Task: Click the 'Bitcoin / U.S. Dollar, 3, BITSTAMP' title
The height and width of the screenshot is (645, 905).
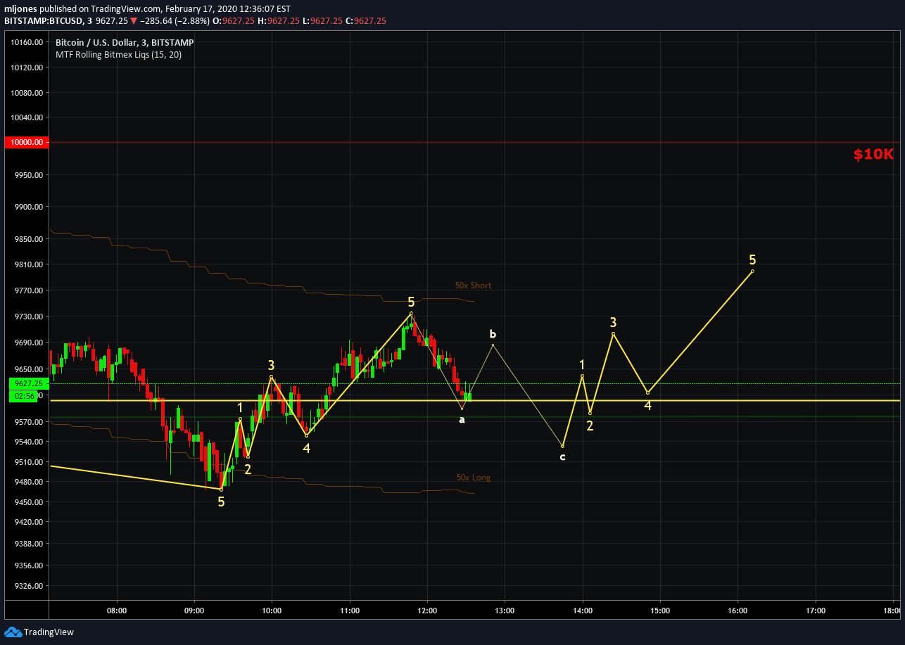Action: pyautogui.click(x=125, y=43)
